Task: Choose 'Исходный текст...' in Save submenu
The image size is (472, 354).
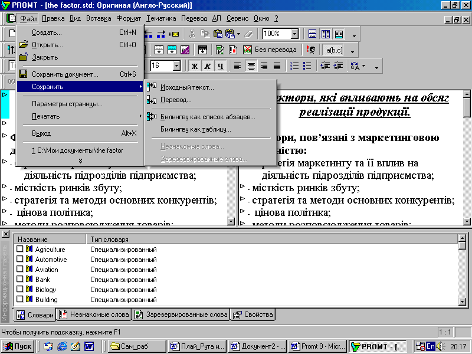Action: pos(211,87)
